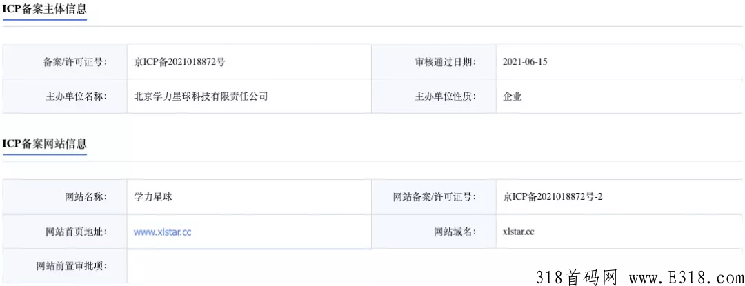This screenshot has height=286, width=745.
Task: Select company name 北京学力星球科技有限责任公司
Action: tap(201, 96)
